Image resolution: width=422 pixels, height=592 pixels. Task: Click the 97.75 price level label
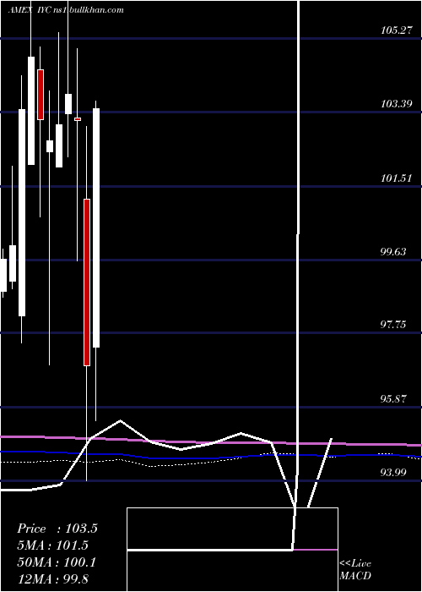393,324
